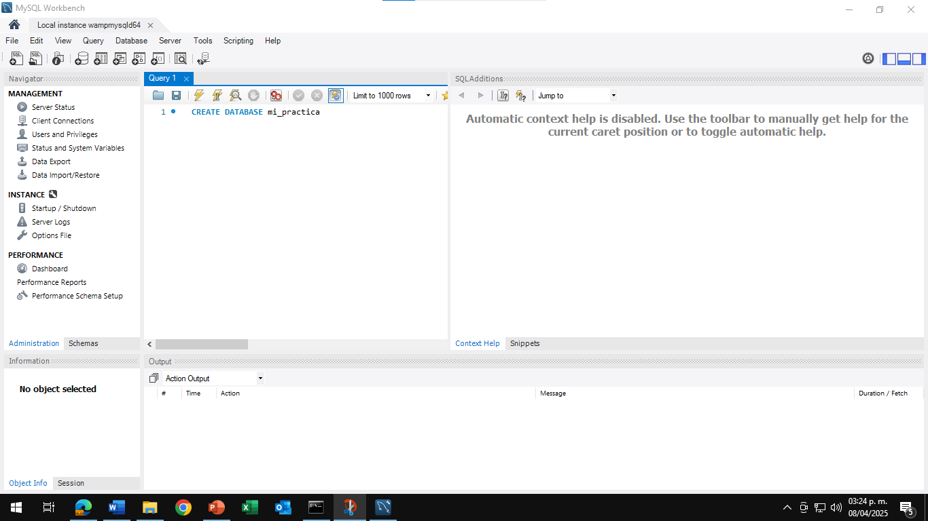Open Server Status in Navigator
928x521 pixels.
[x=53, y=107]
